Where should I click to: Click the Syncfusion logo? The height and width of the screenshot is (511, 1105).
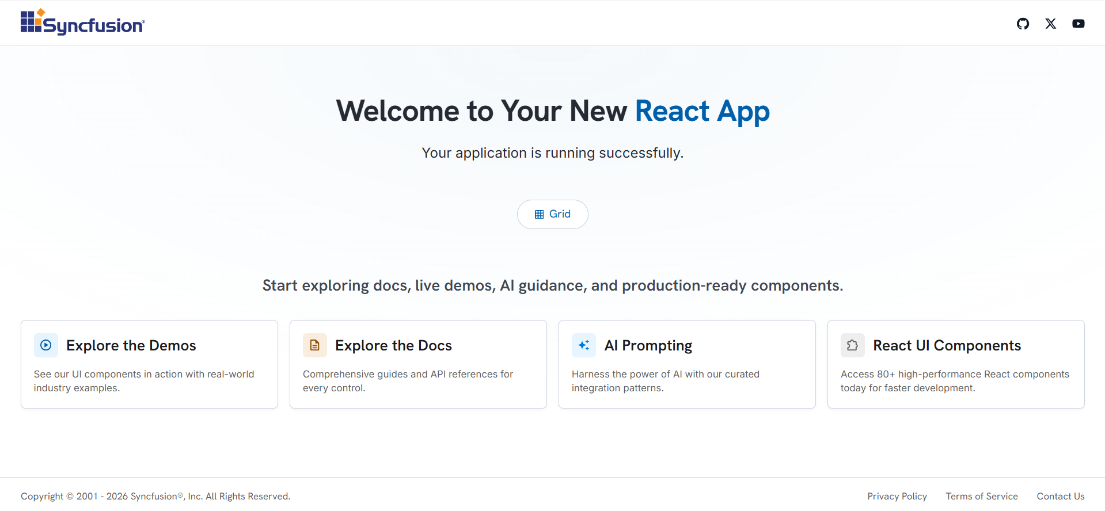[83, 22]
